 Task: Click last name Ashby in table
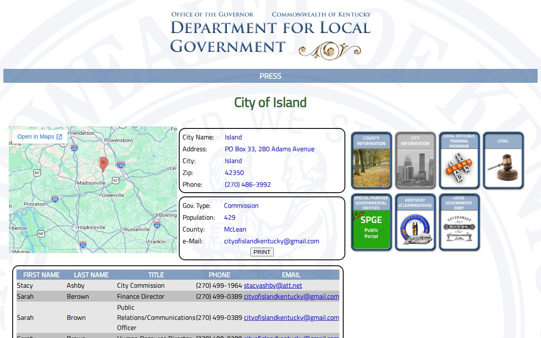tap(76, 286)
